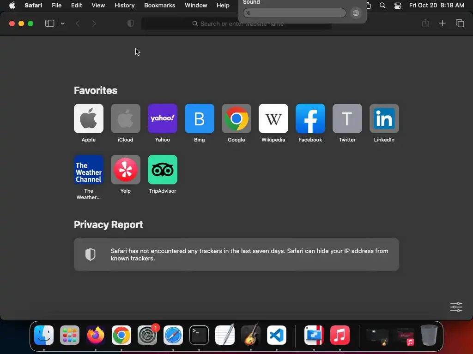This screenshot has height=354, width=473.
Task: Click Safari compass icon in Dock
Action: 173,335
